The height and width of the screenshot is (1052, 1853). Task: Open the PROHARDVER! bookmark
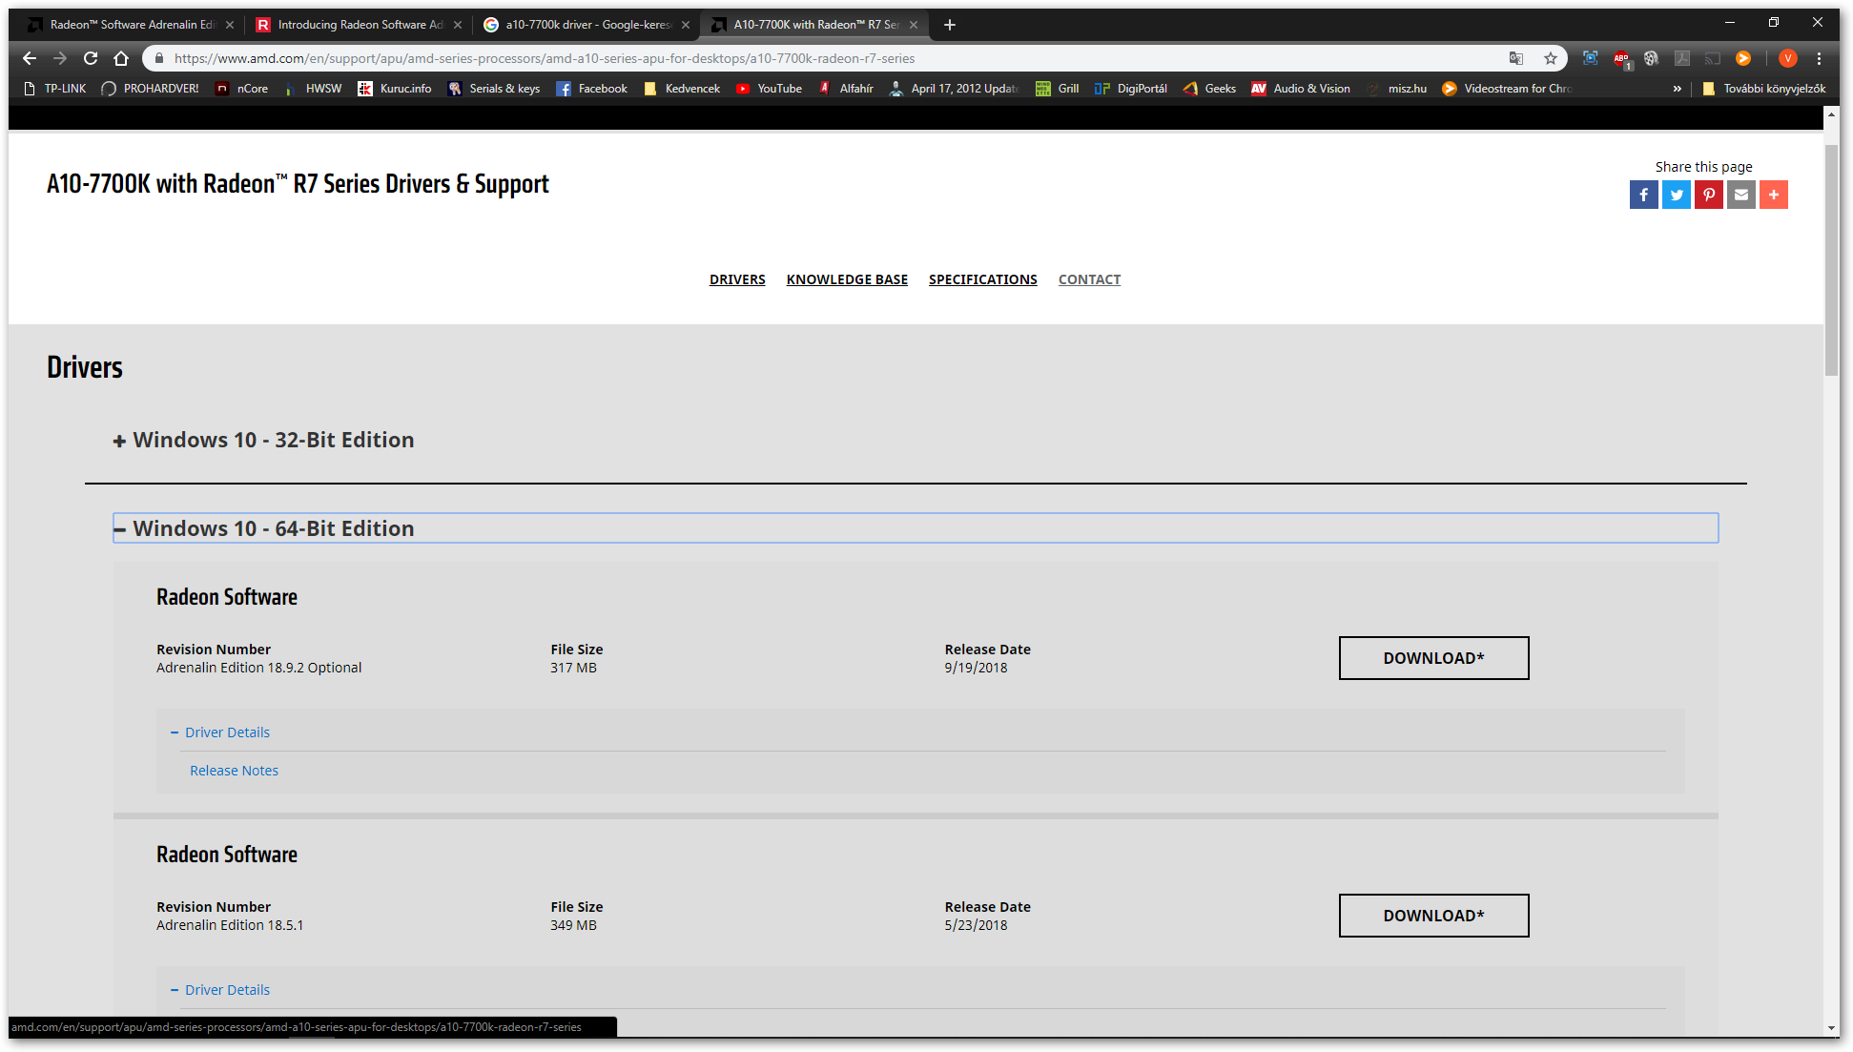tap(151, 89)
